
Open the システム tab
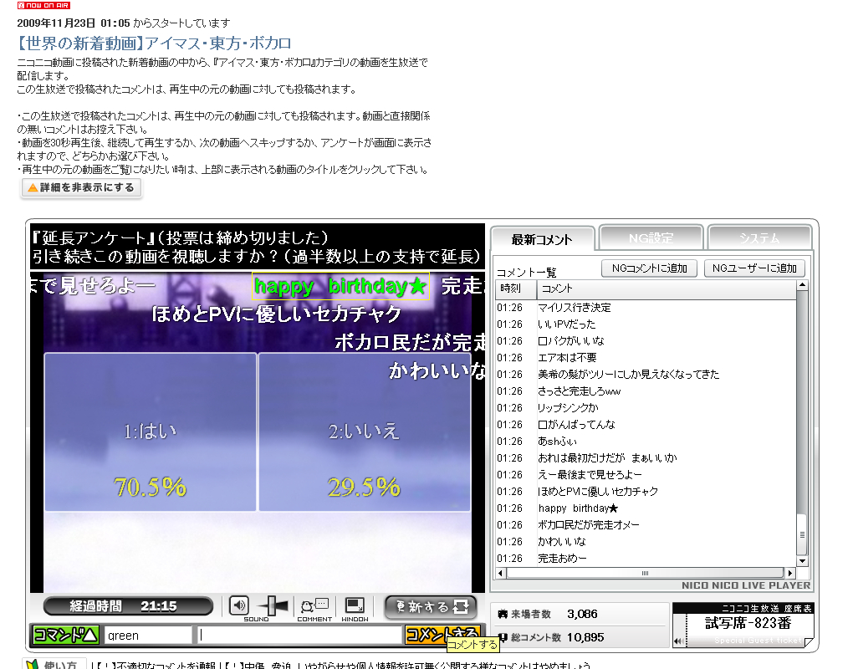(759, 238)
